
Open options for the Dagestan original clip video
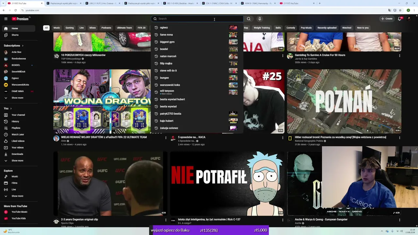[x=166, y=220]
